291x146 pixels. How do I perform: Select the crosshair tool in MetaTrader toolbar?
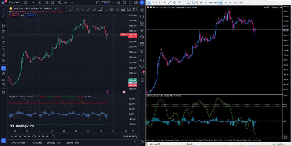click(x=154, y=3)
